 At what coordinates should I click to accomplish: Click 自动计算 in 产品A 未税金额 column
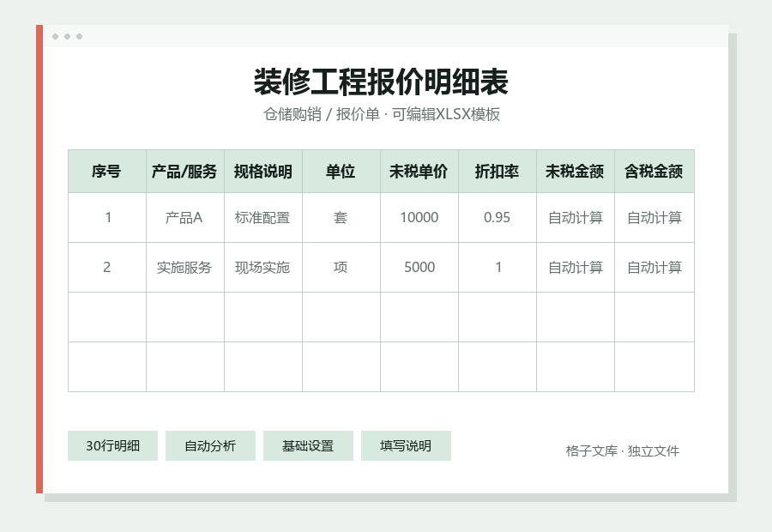tap(575, 217)
